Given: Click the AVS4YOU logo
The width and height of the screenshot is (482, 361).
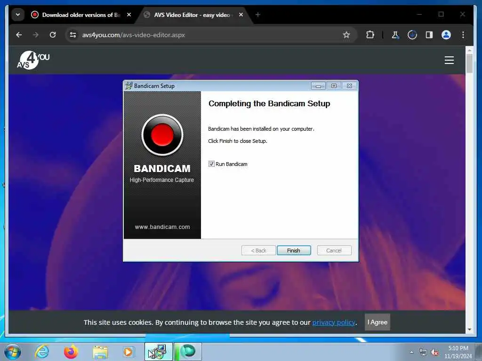Looking at the screenshot, I should tap(33, 60).
